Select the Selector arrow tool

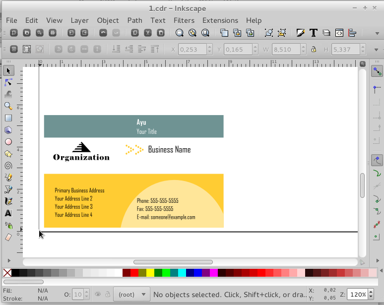tap(8, 71)
